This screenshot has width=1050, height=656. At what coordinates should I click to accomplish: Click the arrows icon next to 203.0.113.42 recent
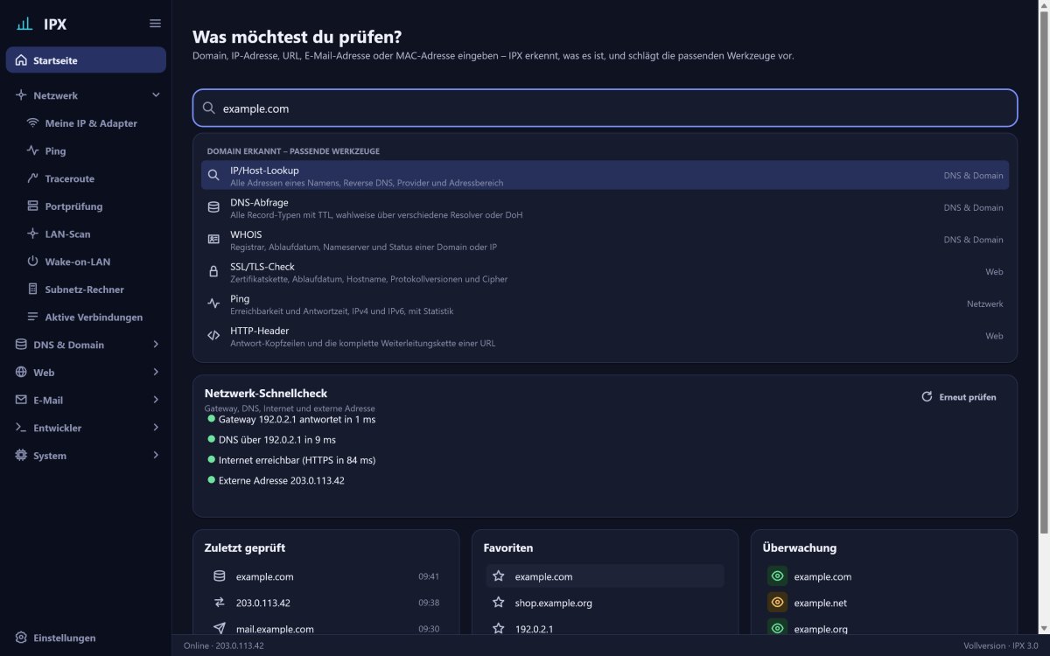220,603
